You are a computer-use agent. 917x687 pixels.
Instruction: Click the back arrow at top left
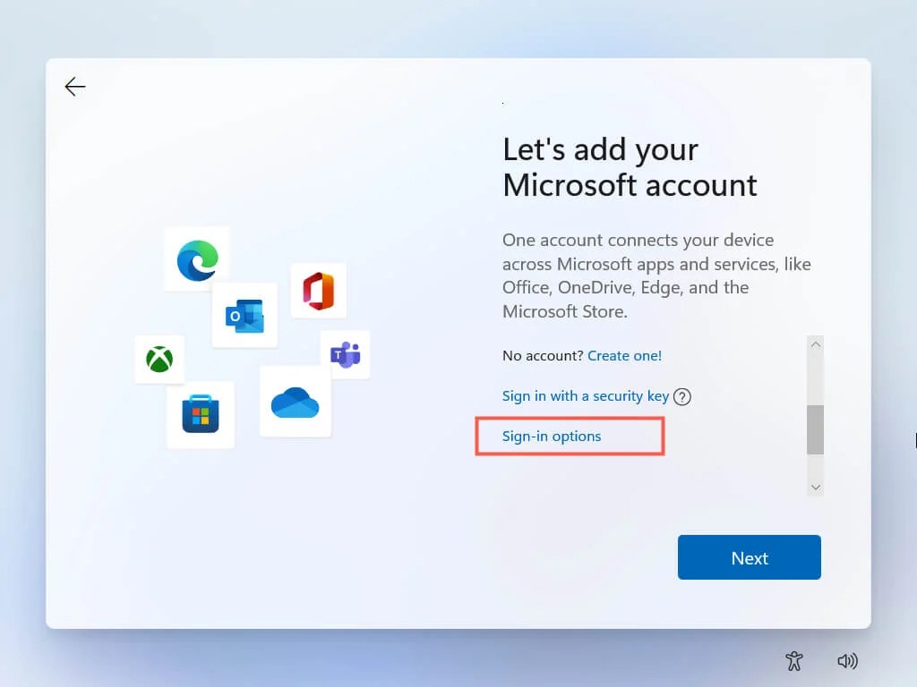(x=75, y=87)
